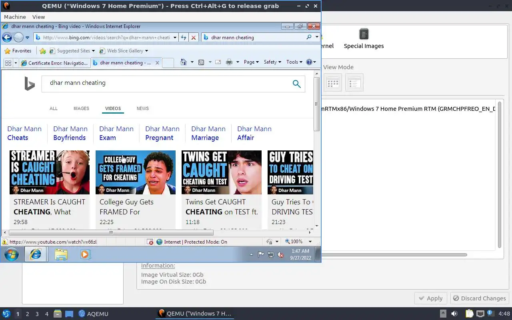The width and height of the screenshot is (512, 320).
Task: Click the IE toolbar search box
Action: click(x=256, y=38)
